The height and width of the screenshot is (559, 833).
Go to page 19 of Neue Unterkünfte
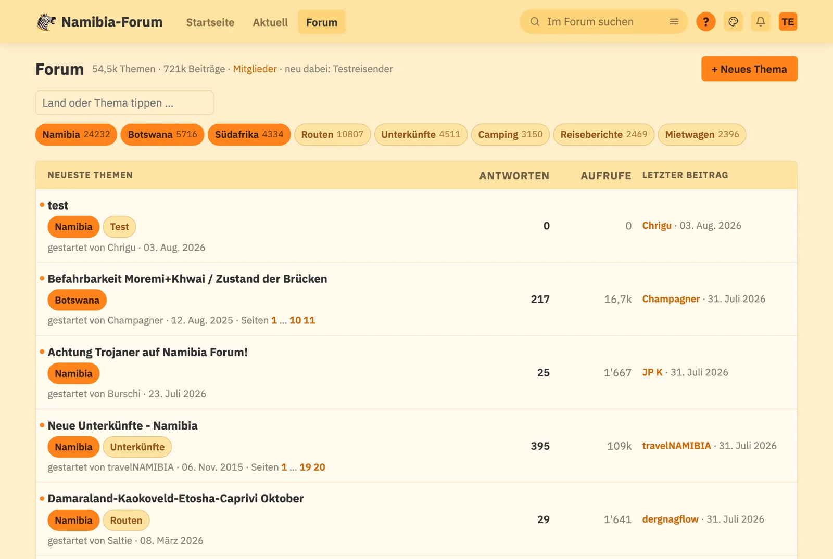coord(305,467)
